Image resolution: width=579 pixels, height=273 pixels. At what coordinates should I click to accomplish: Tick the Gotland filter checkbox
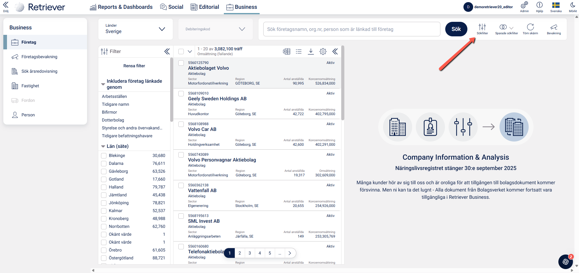[x=104, y=179]
